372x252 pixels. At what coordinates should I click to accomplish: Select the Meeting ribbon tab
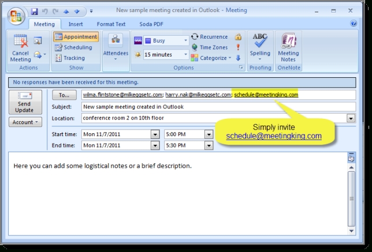(44, 24)
